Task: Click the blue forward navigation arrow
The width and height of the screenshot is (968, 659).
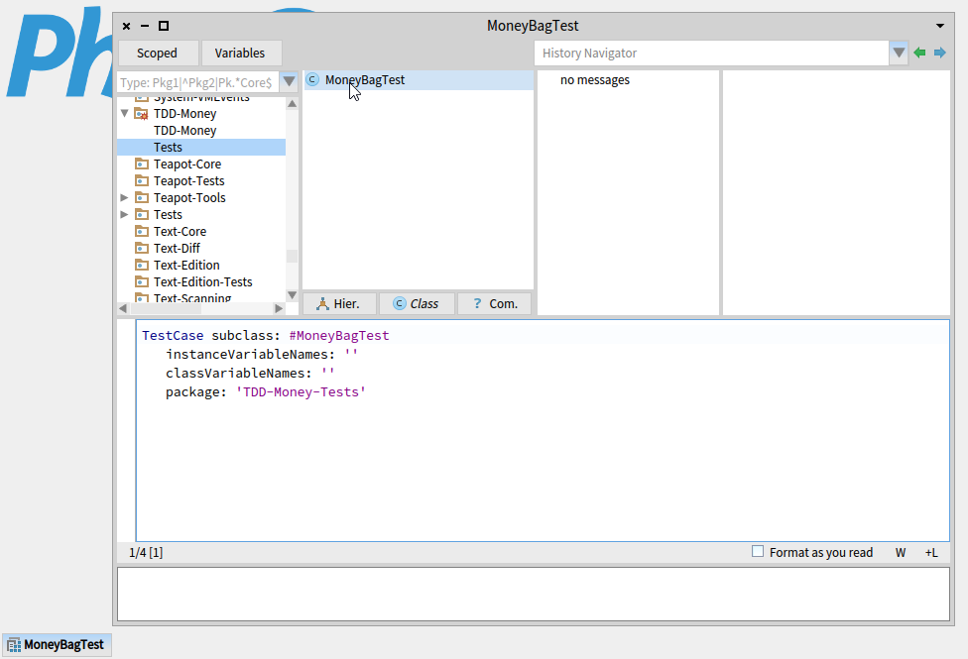Action: coord(939,54)
